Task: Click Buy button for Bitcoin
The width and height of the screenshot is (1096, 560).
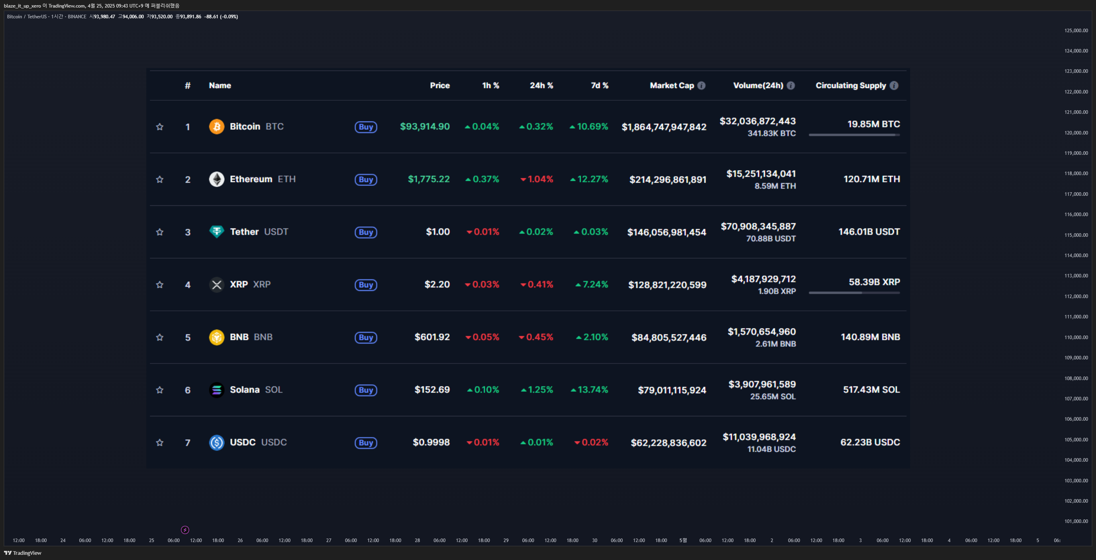Action: (x=366, y=127)
